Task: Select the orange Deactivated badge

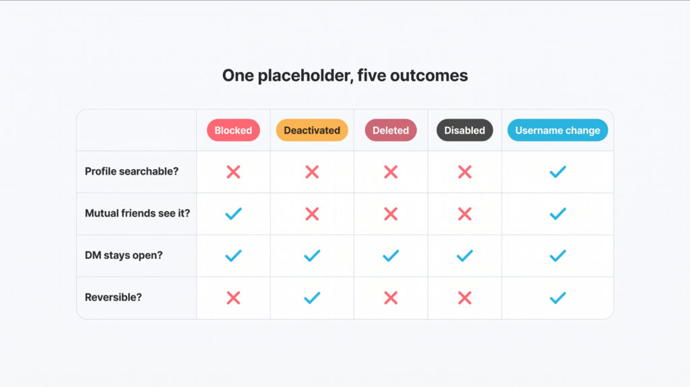Action: 312,130
